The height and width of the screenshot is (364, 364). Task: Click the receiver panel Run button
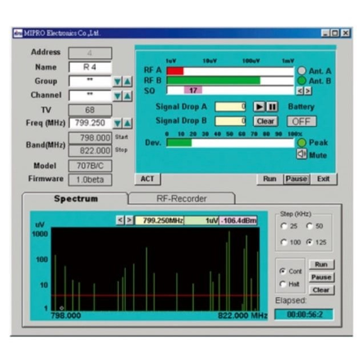[270, 179]
